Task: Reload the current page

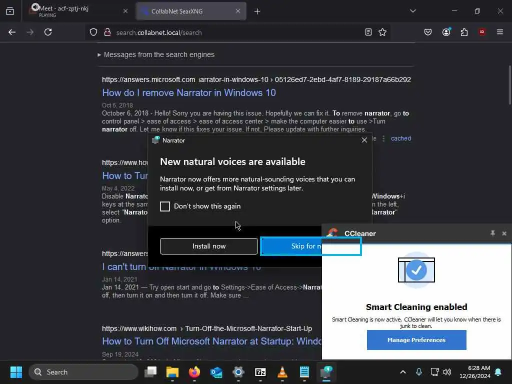Action: coord(48,32)
